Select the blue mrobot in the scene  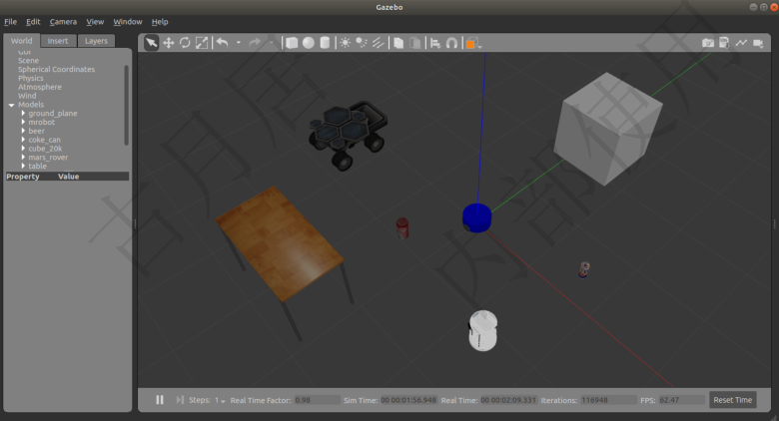click(477, 217)
